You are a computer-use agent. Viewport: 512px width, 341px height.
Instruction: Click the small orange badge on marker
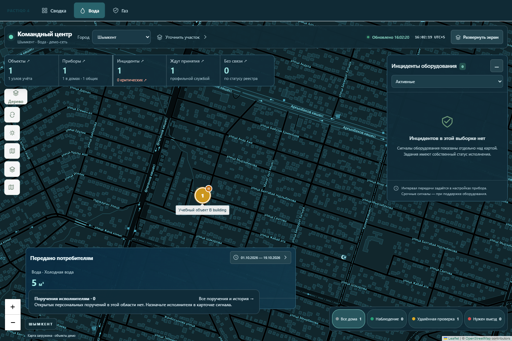tap(209, 189)
